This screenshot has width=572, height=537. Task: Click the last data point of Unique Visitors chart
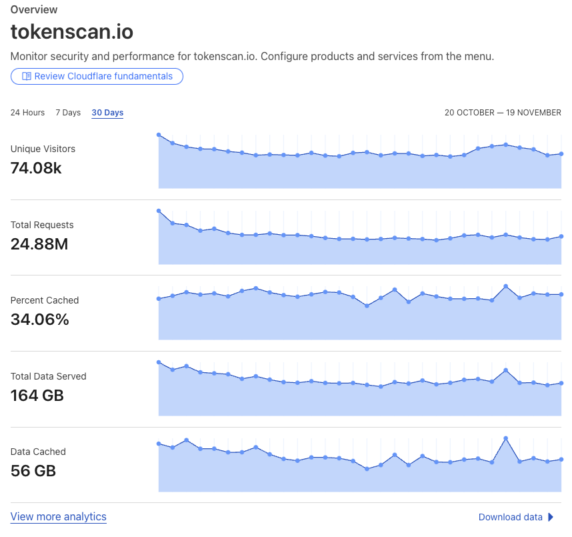click(x=561, y=153)
